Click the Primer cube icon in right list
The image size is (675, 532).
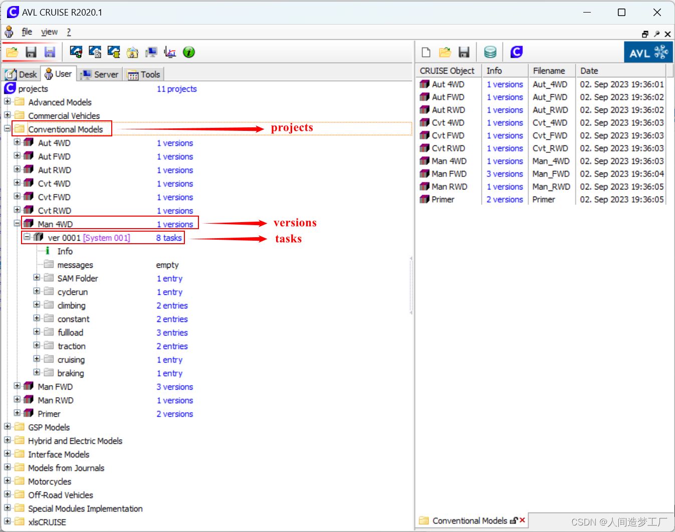pyautogui.click(x=424, y=199)
